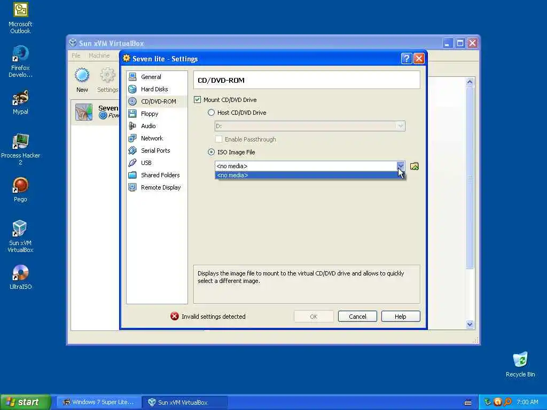Collapse the ISO image dropdown arrow

click(401, 166)
